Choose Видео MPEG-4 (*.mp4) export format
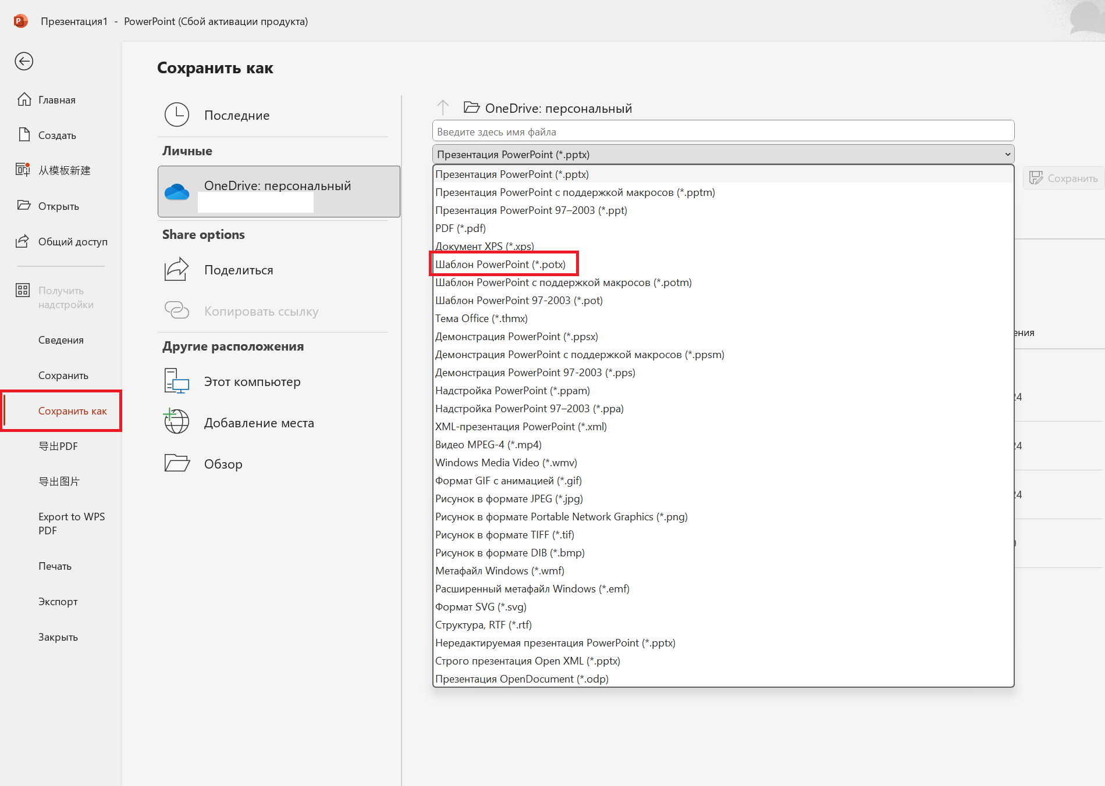Image resolution: width=1105 pixels, height=786 pixels. pyautogui.click(x=488, y=444)
